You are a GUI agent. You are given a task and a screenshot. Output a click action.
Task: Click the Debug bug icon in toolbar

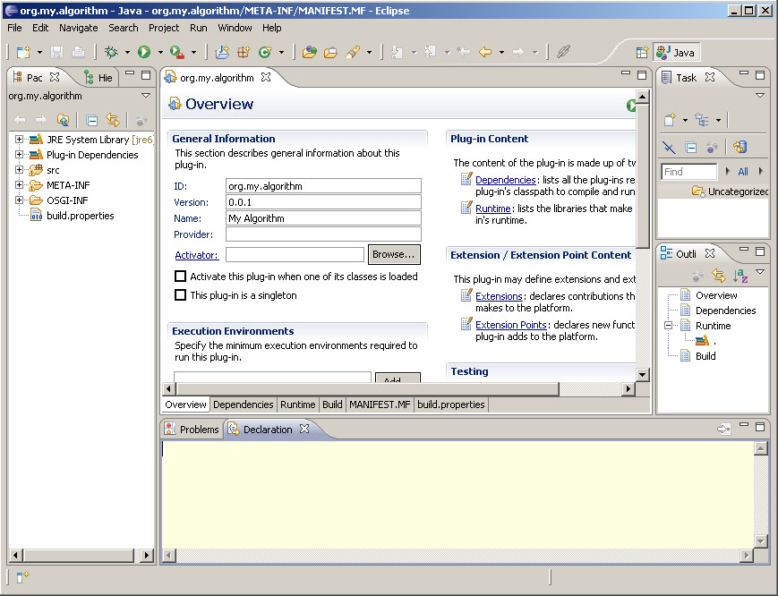coord(111,52)
